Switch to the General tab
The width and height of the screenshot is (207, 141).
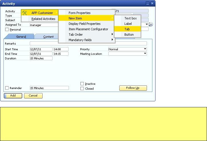19,37
